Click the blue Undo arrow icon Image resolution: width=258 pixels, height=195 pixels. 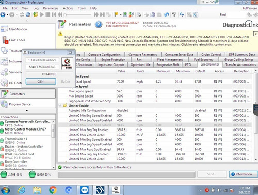166,15
